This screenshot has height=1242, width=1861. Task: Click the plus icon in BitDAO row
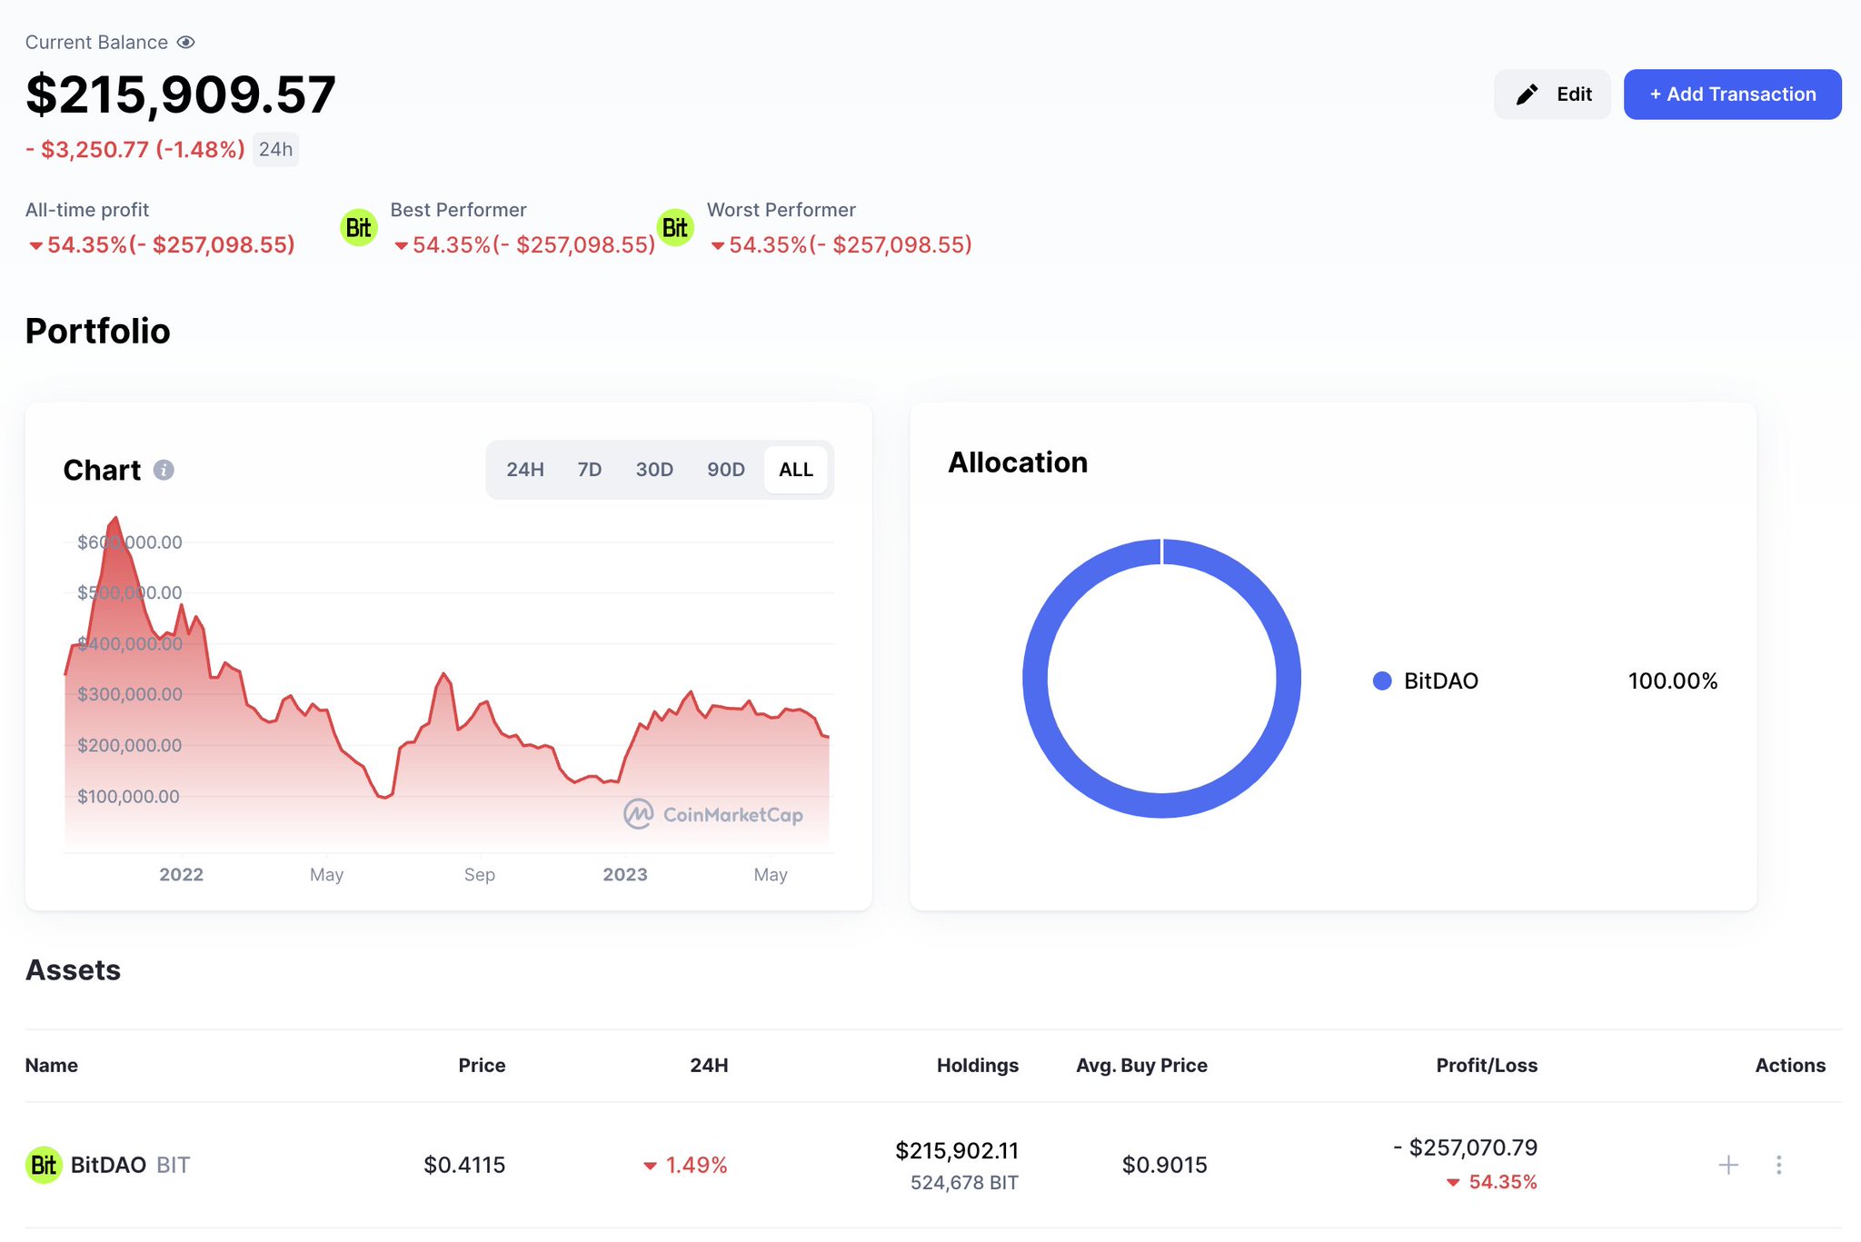[1728, 1165]
